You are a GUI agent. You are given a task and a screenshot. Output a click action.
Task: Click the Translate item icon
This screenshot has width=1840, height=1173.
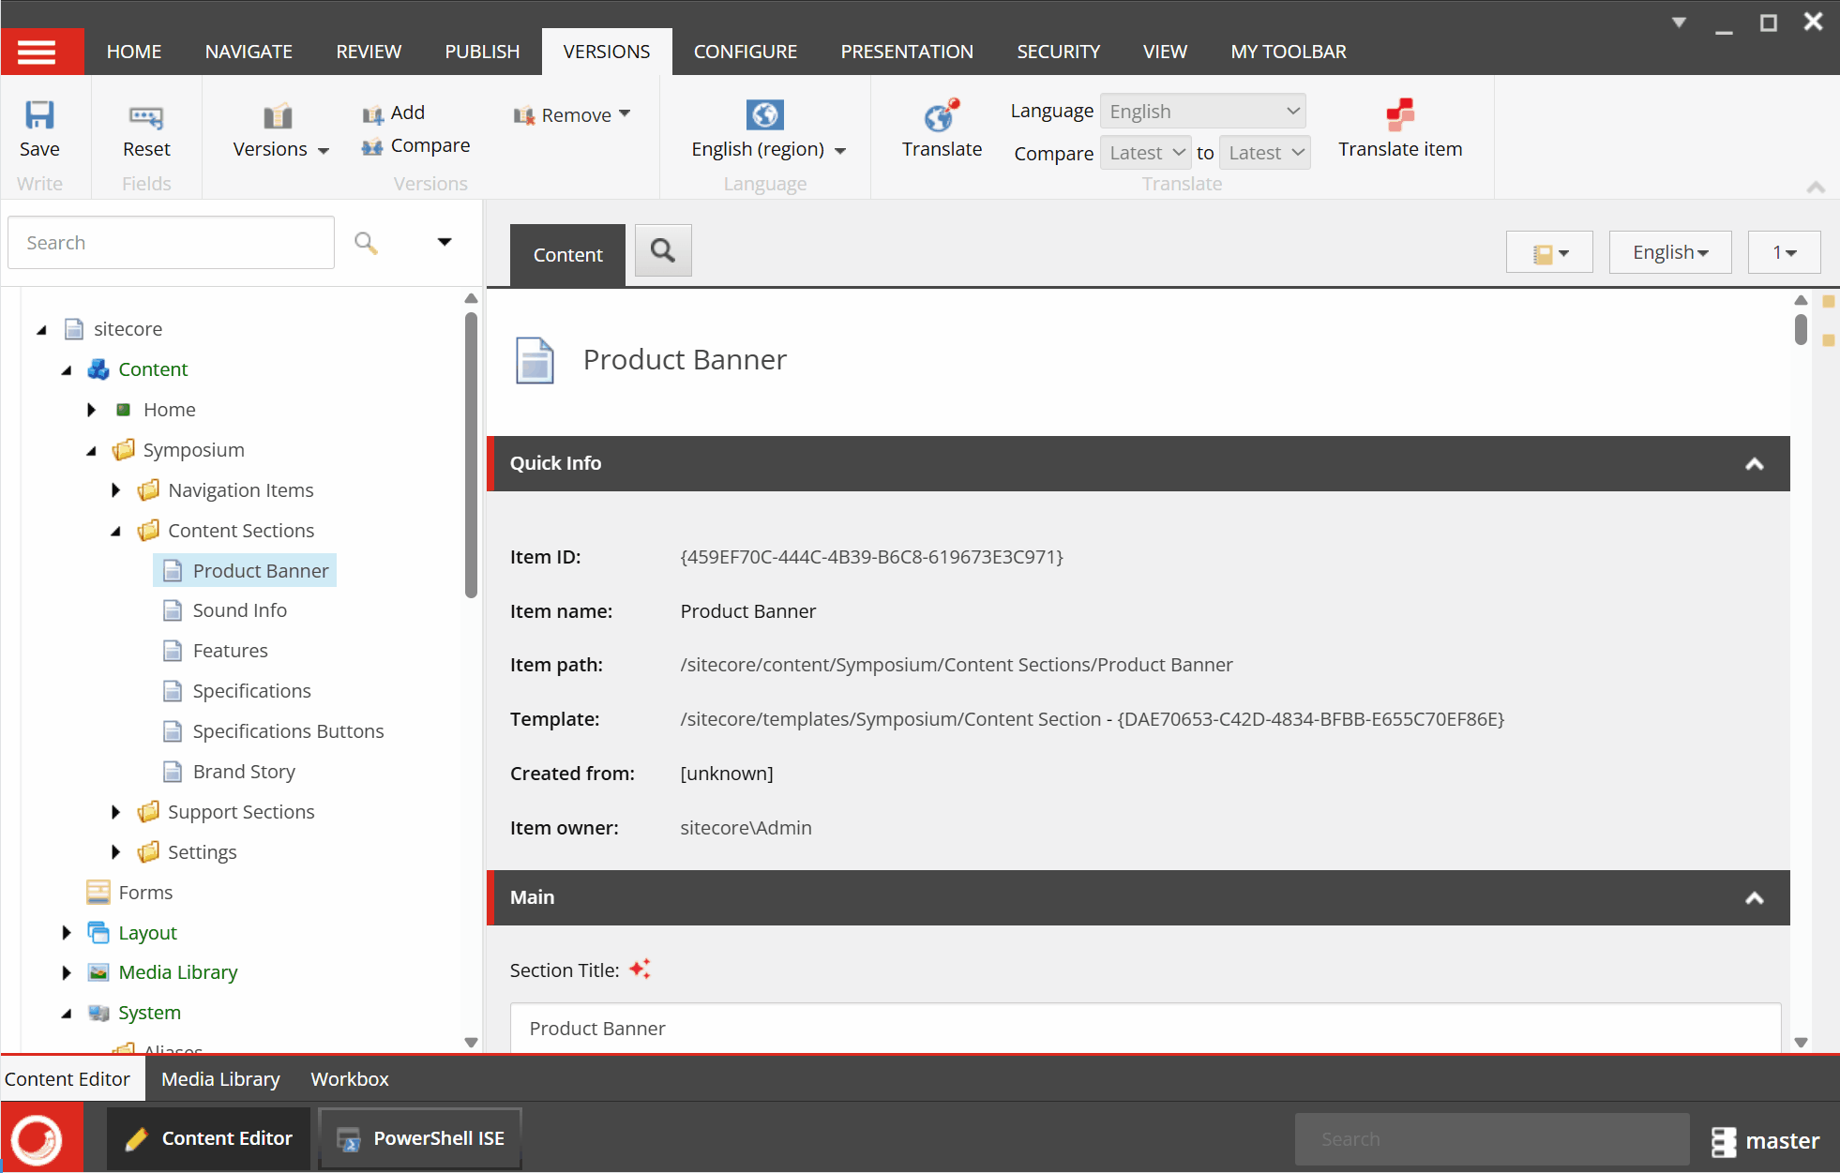point(1399,115)
